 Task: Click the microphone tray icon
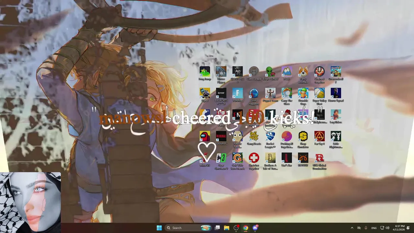(366, 228)
